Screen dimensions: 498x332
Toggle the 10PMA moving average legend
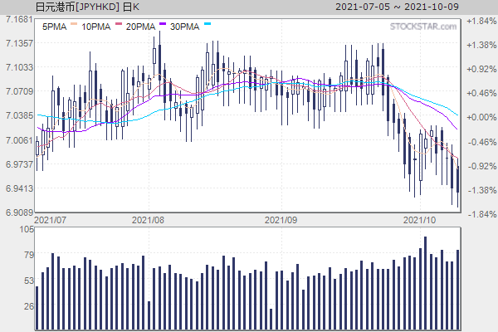98,27
